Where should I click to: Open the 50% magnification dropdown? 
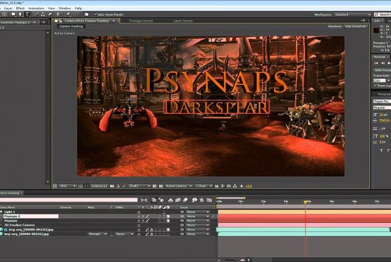pos(68,186)
